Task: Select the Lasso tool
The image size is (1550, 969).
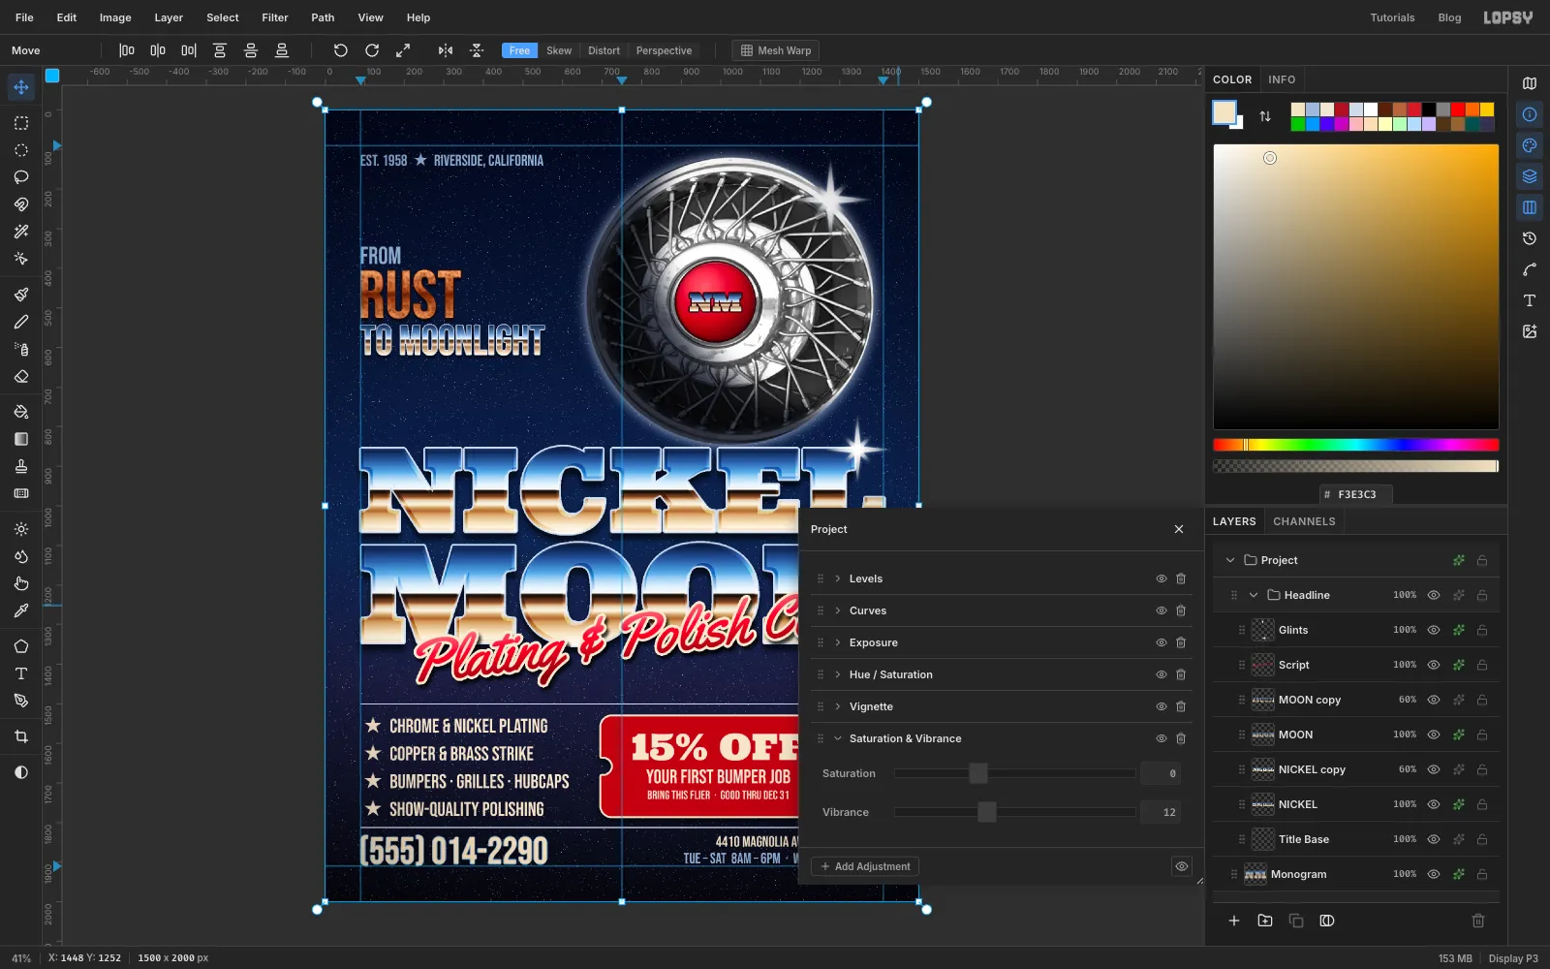Action: 21,177
